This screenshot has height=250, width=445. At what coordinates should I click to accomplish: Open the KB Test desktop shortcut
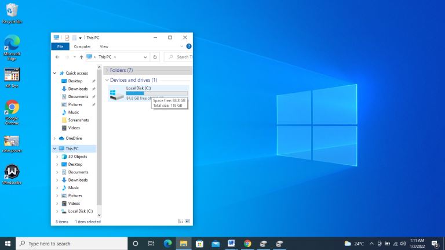point(12,78)
